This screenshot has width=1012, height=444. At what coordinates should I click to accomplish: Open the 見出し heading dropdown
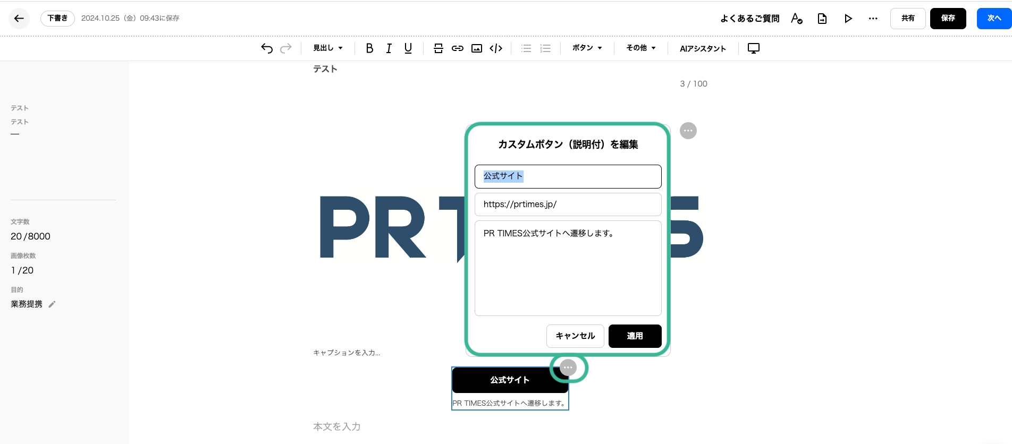coord(327,48)
